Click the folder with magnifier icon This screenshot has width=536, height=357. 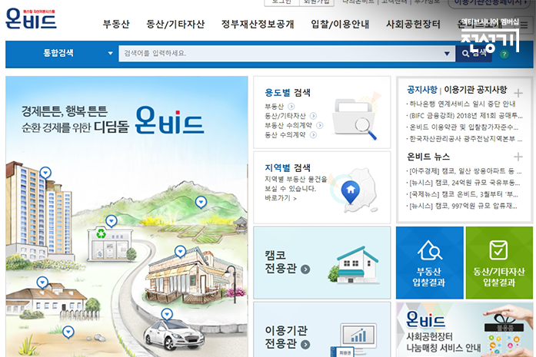coord(355,117)
